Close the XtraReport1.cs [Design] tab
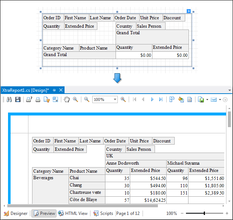The width and height of the screenshot is (233, 220). click(x=61, y=90)
